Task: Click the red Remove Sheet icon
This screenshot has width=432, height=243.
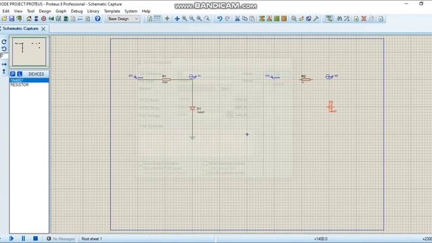Action: 364,19
